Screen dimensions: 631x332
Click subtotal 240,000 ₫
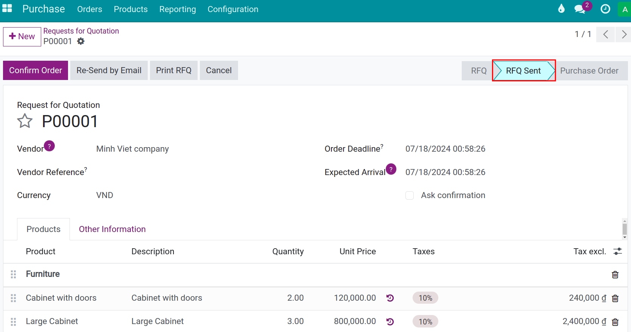pos(588,298)
